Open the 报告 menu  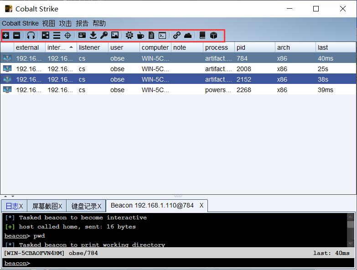point(82,23)
